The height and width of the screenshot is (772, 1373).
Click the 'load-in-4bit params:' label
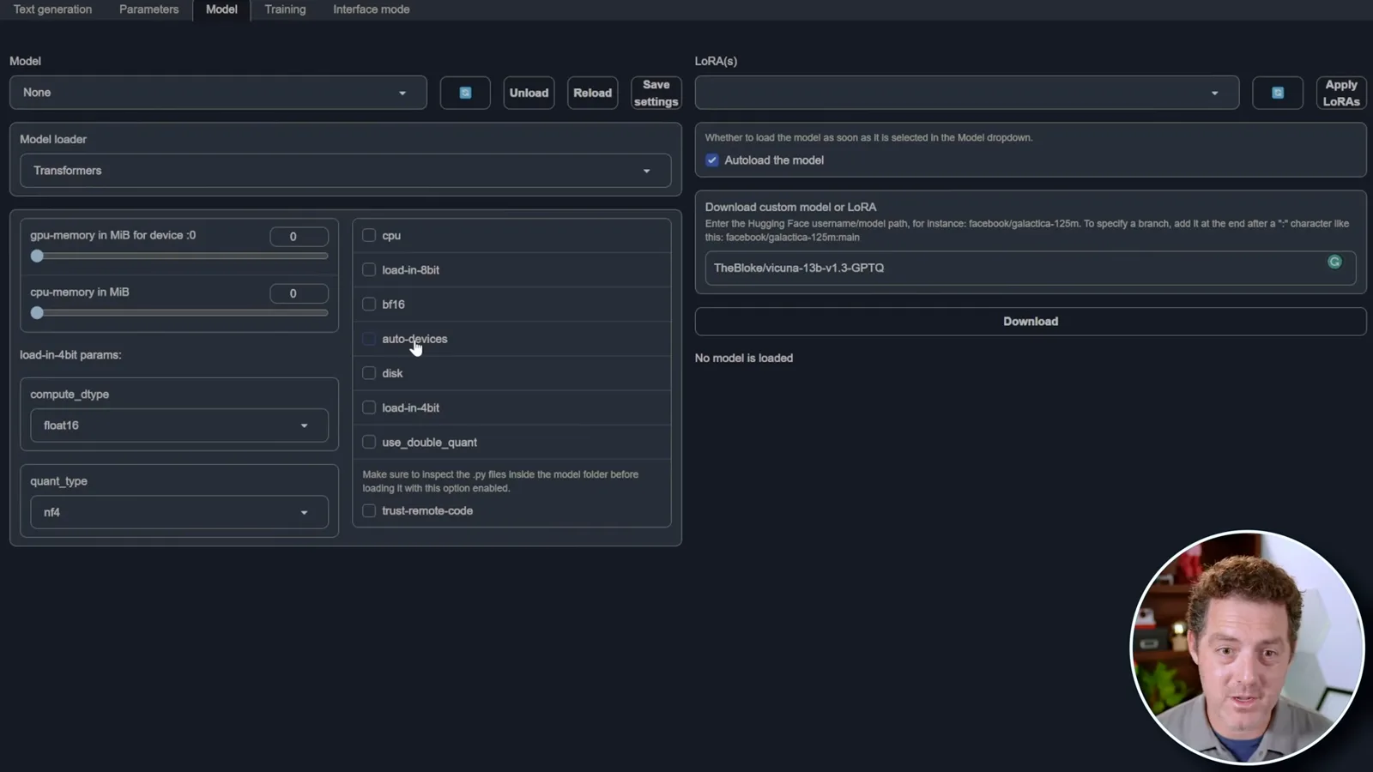click(x=70, y=354)
